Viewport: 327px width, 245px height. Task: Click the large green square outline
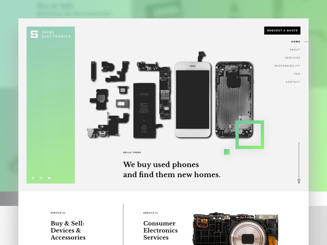250,135
